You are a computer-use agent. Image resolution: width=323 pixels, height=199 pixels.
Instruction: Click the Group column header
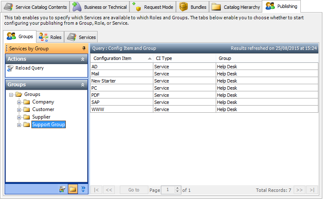(x=267, y=58)
